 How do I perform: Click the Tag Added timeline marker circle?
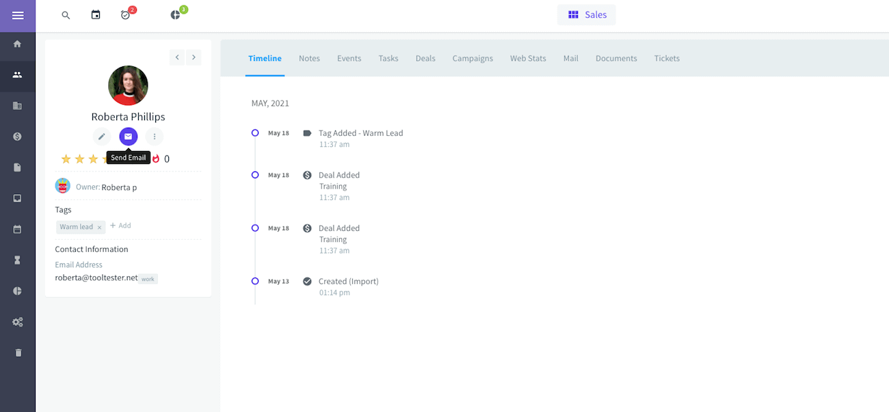coord(255,133)
